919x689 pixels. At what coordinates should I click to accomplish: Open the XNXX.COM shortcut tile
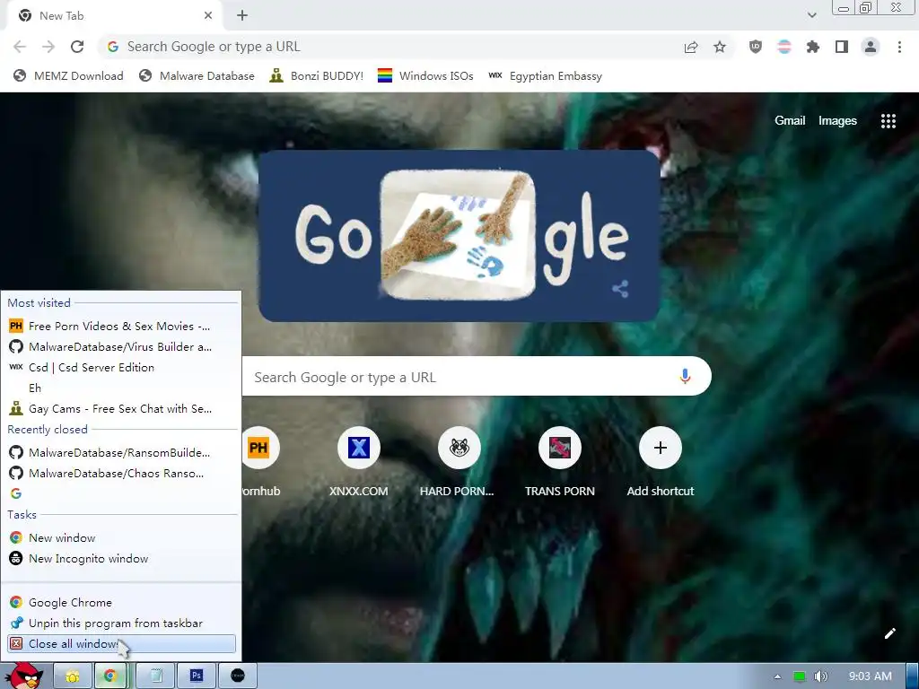coord(359,462)
